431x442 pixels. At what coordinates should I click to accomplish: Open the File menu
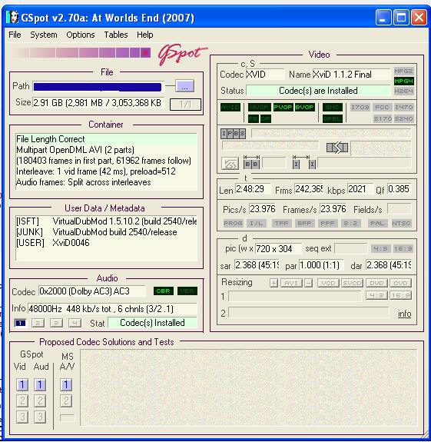coord(15,35)
